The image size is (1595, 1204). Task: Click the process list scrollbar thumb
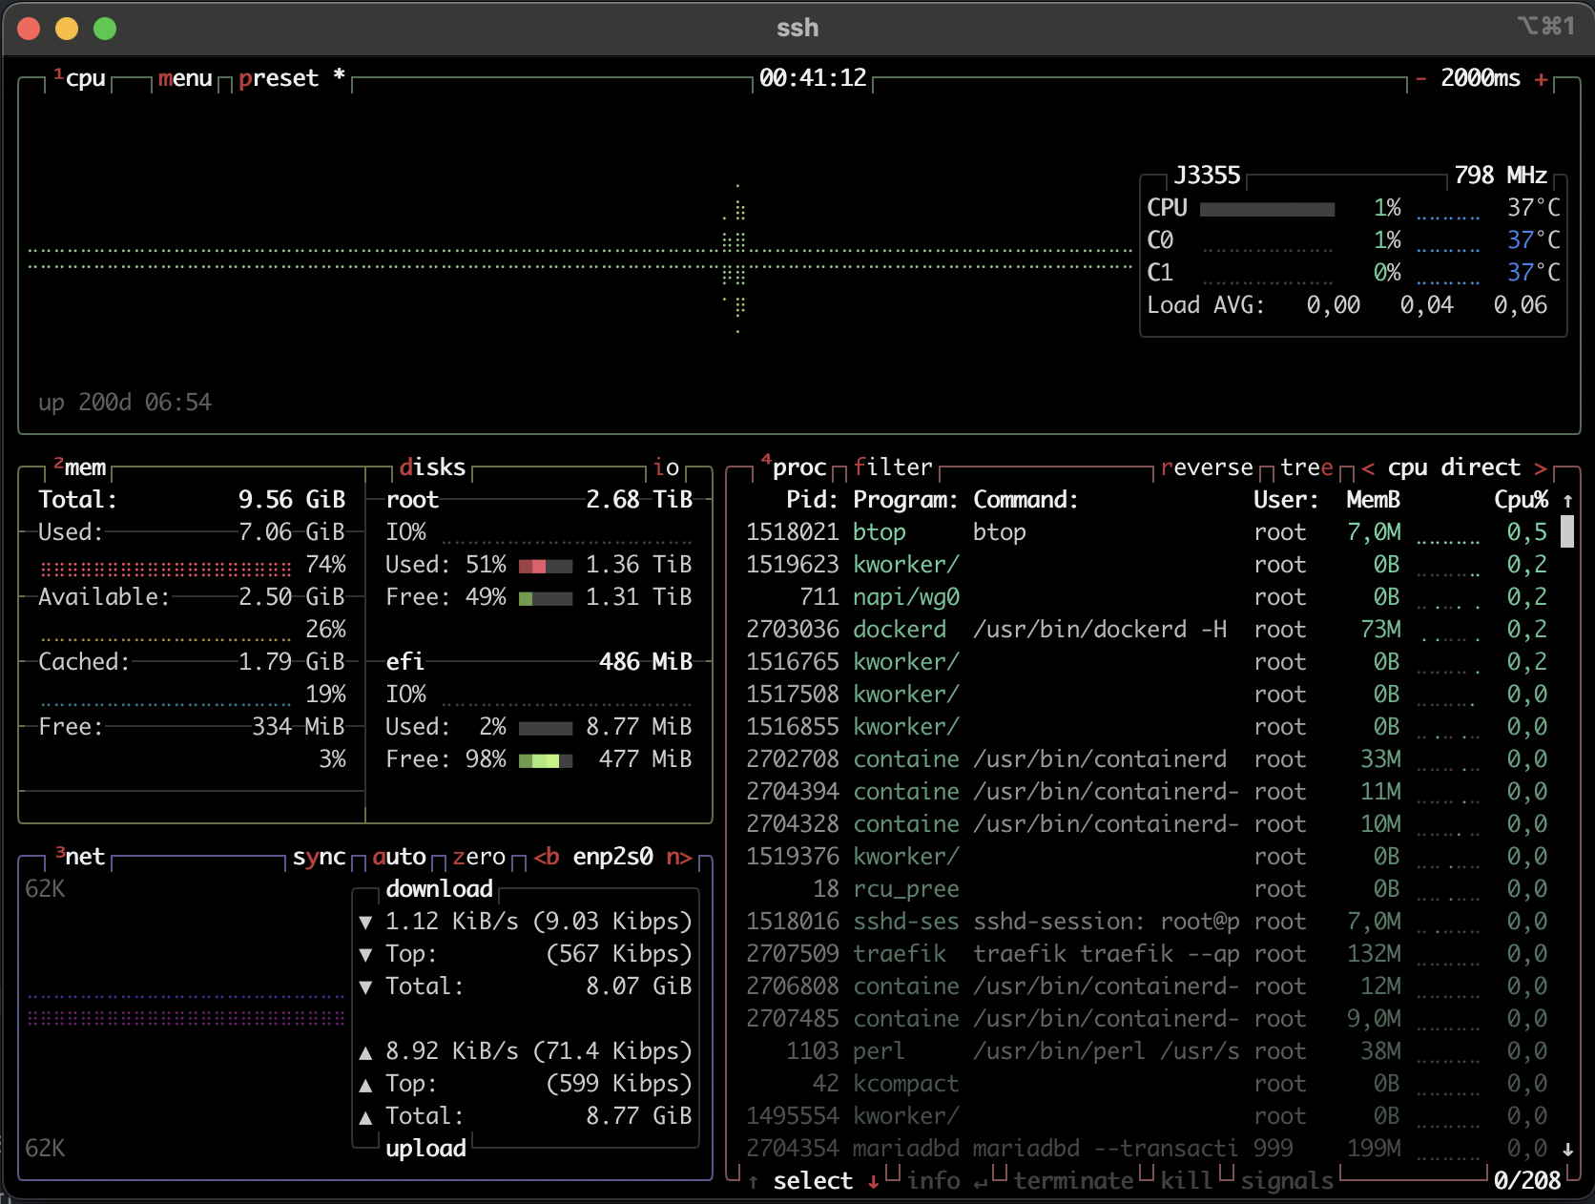click(x=1567, y=531)
